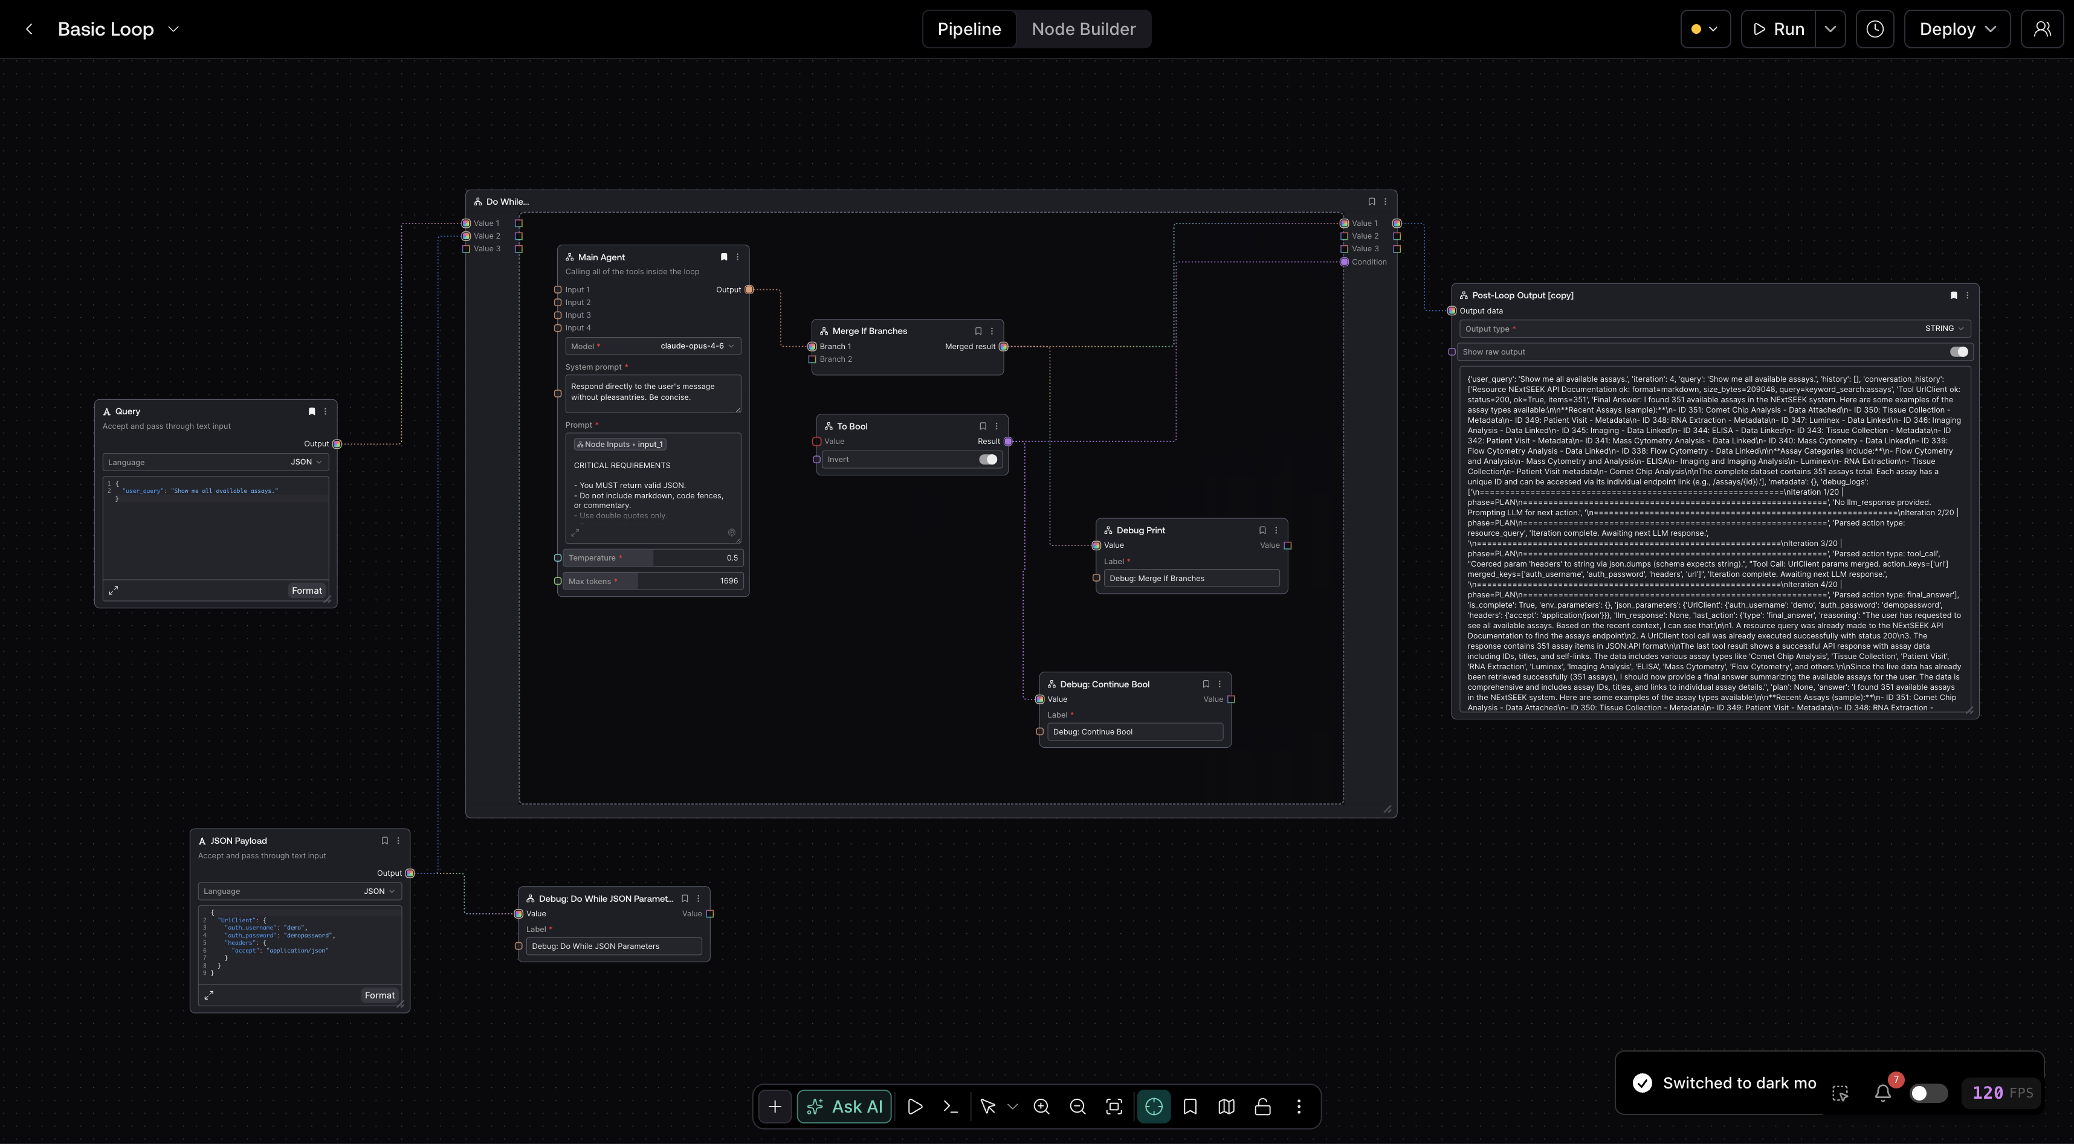This screenshot has height=1144, width=2074.
Task: Click the add node plus button
Action: [775, 1106]
